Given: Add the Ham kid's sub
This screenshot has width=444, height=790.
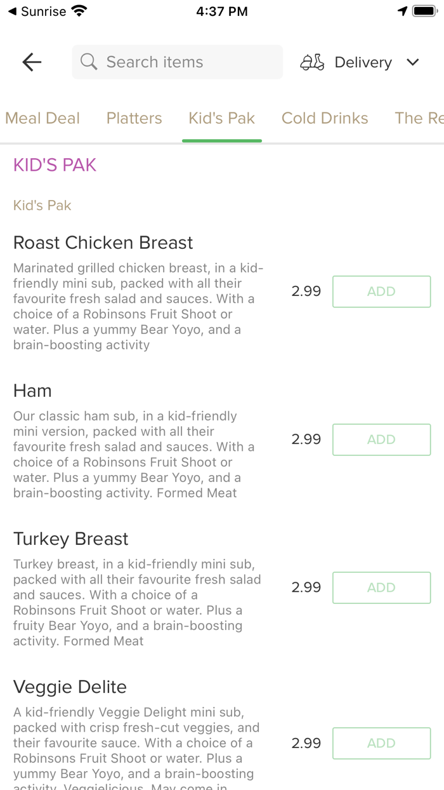Looking at the screenshot, I should [x=381, y=439].
